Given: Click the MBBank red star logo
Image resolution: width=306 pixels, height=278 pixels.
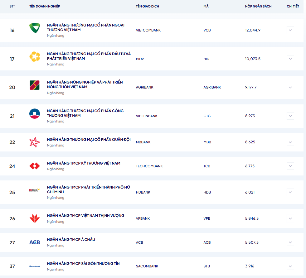Looking at the screenshot, I should [x=35, y=142].
